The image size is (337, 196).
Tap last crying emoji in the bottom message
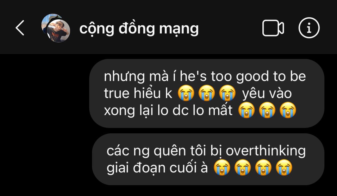284,168
